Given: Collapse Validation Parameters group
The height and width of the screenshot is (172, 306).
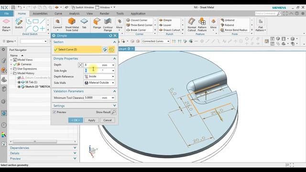Looking at the screenshot, I should point(114,91).
